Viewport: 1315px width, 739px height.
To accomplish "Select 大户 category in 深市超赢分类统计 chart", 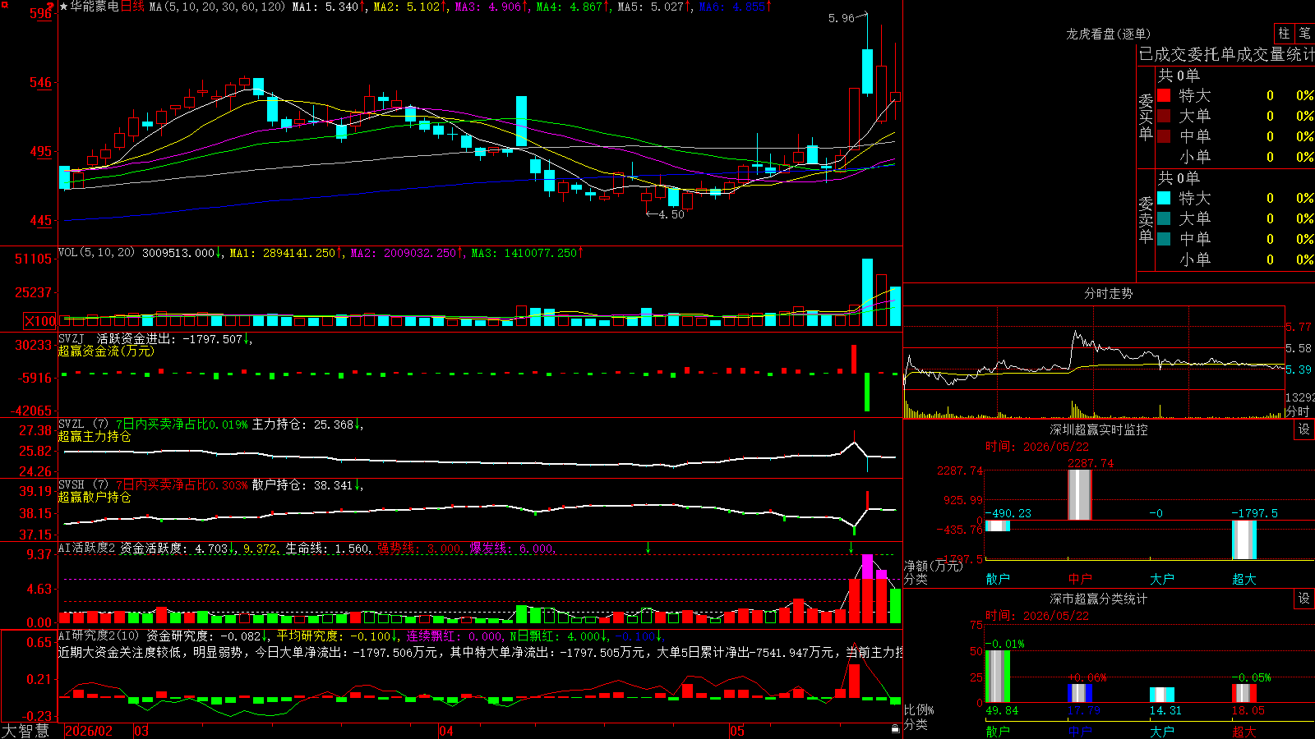I will (x=1162, y=732).
